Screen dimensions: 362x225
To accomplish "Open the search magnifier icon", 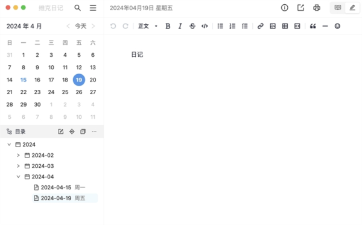I will tap(78, 8).
